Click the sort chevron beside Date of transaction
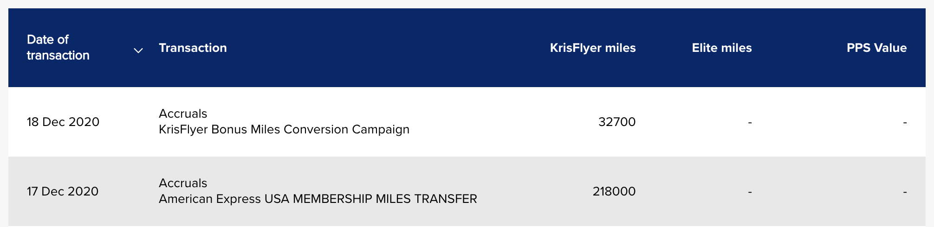 coord(138,50)
